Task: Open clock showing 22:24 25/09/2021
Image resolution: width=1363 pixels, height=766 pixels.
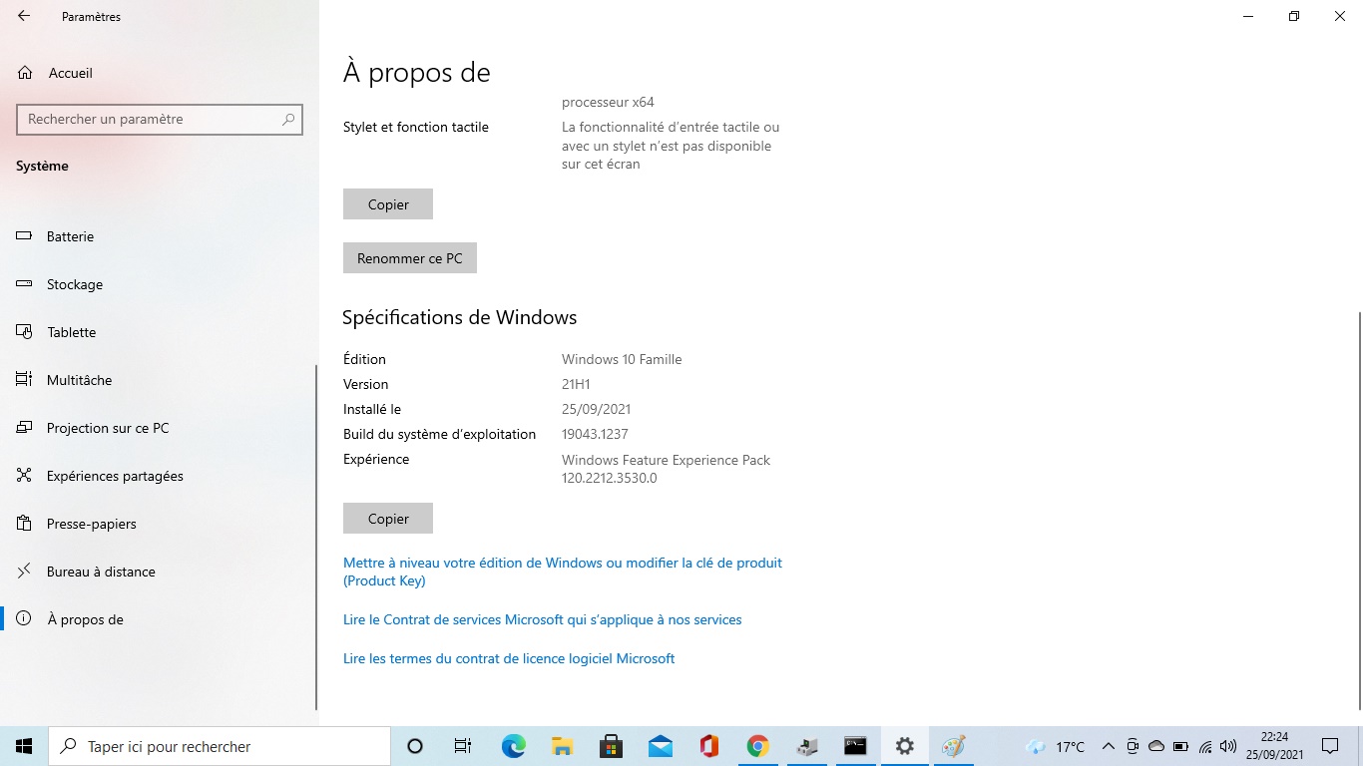Action: [x=1274, y=746]
